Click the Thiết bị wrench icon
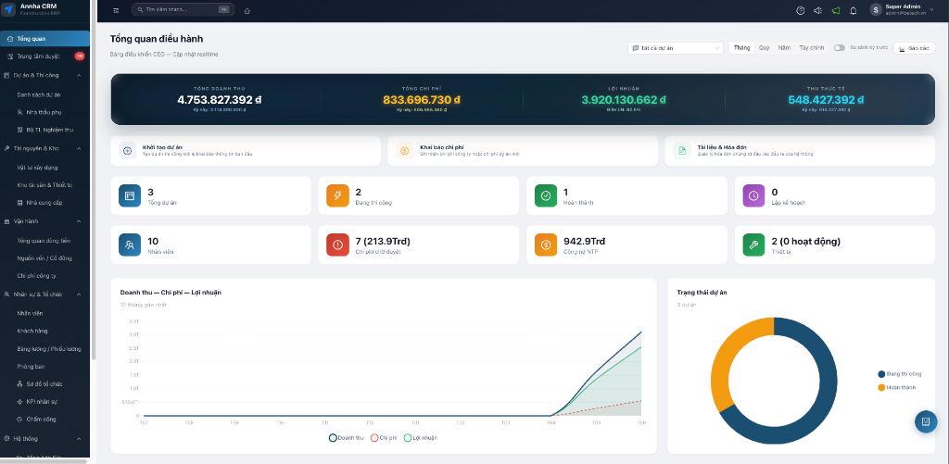 coord(754,245)
